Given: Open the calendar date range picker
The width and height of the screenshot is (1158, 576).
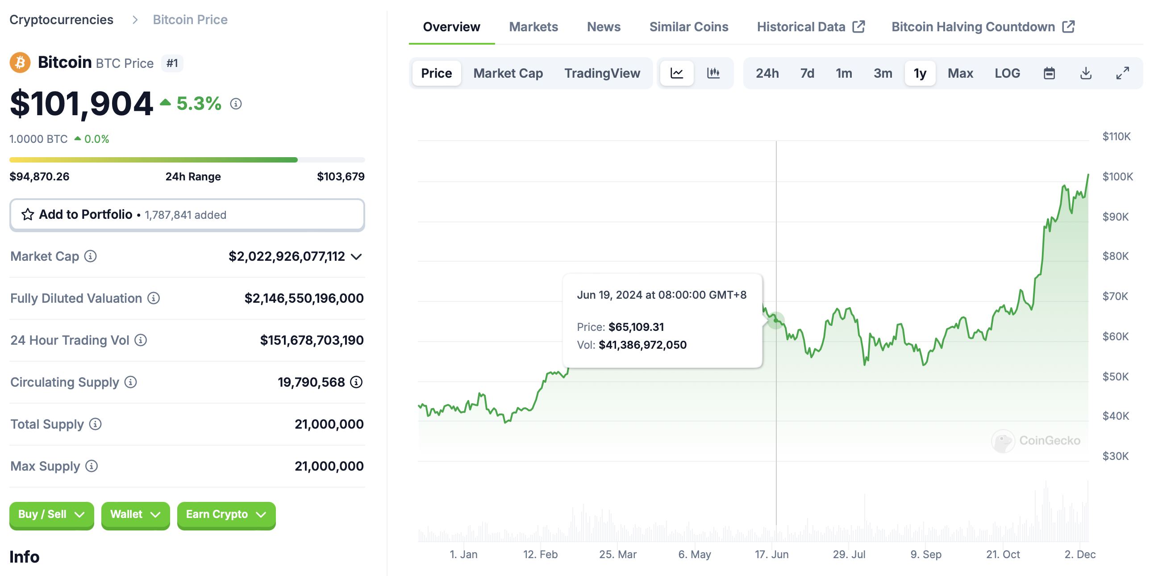Looking at the screenshot, I should click(x=1049, y=73).
